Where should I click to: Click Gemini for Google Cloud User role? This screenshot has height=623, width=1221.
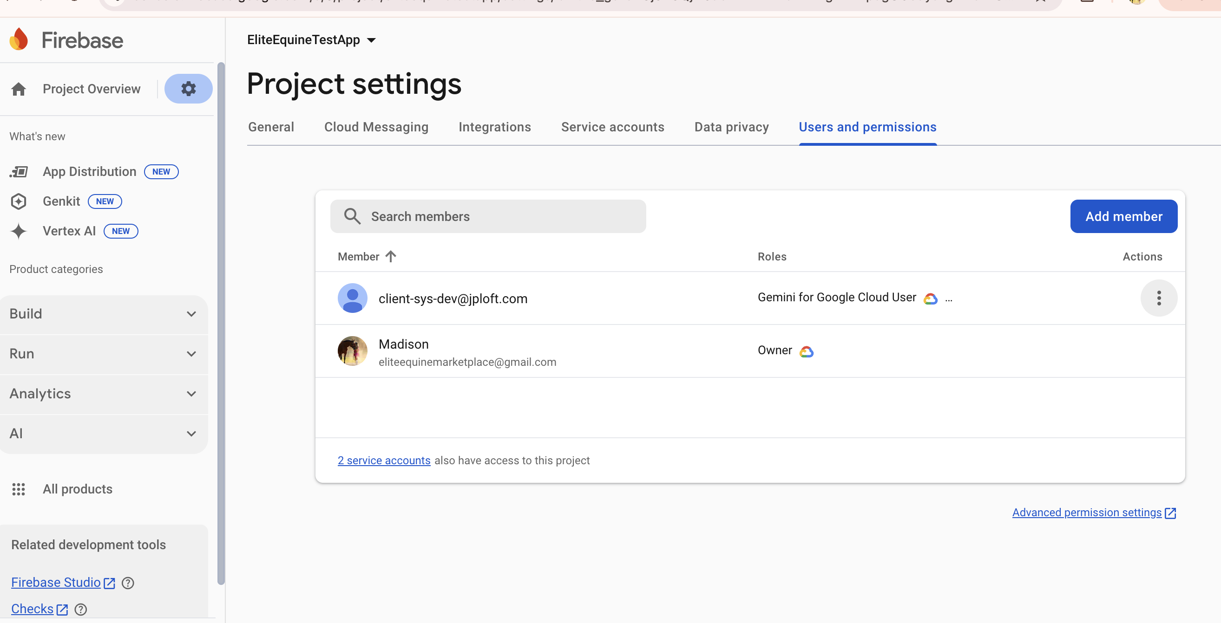coord(837,297)
